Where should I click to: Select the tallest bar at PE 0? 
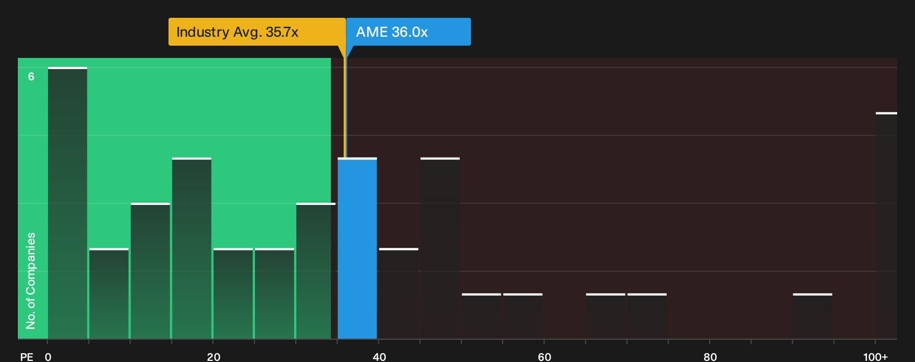tap(68, 203)
